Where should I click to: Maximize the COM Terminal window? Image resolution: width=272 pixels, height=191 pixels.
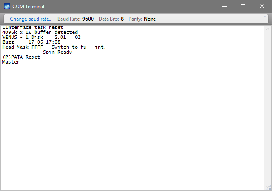click(x=243, y=7)
